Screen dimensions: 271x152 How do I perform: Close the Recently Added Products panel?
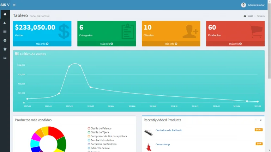261,120
